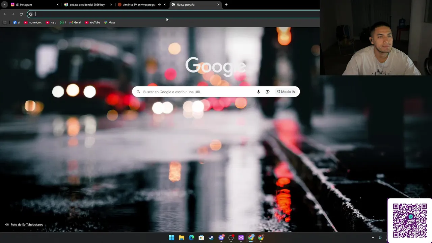Click the Yape QR code overlay
The image size is (432, 243).
pyautogui.click(x=410, y=220)
